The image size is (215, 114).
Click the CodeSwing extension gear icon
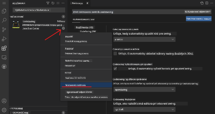(x=63, y=28)
